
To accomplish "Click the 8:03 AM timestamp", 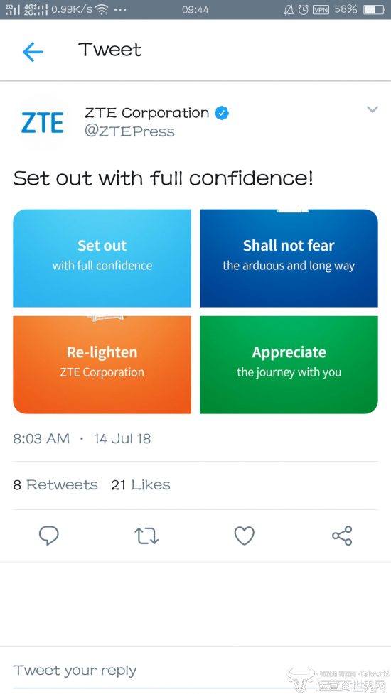I will tap(41, 439).
